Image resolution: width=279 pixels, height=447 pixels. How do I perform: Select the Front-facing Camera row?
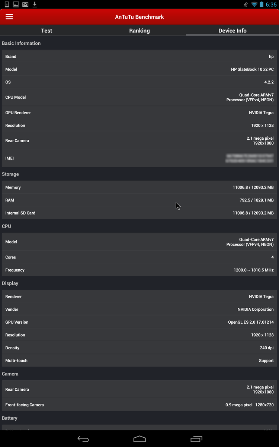tap(139, 405)
